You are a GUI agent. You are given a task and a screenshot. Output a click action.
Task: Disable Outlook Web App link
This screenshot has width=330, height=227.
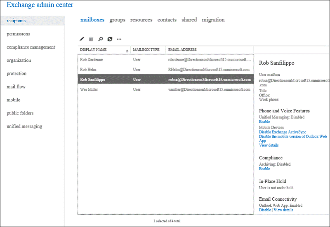[265, 210]
